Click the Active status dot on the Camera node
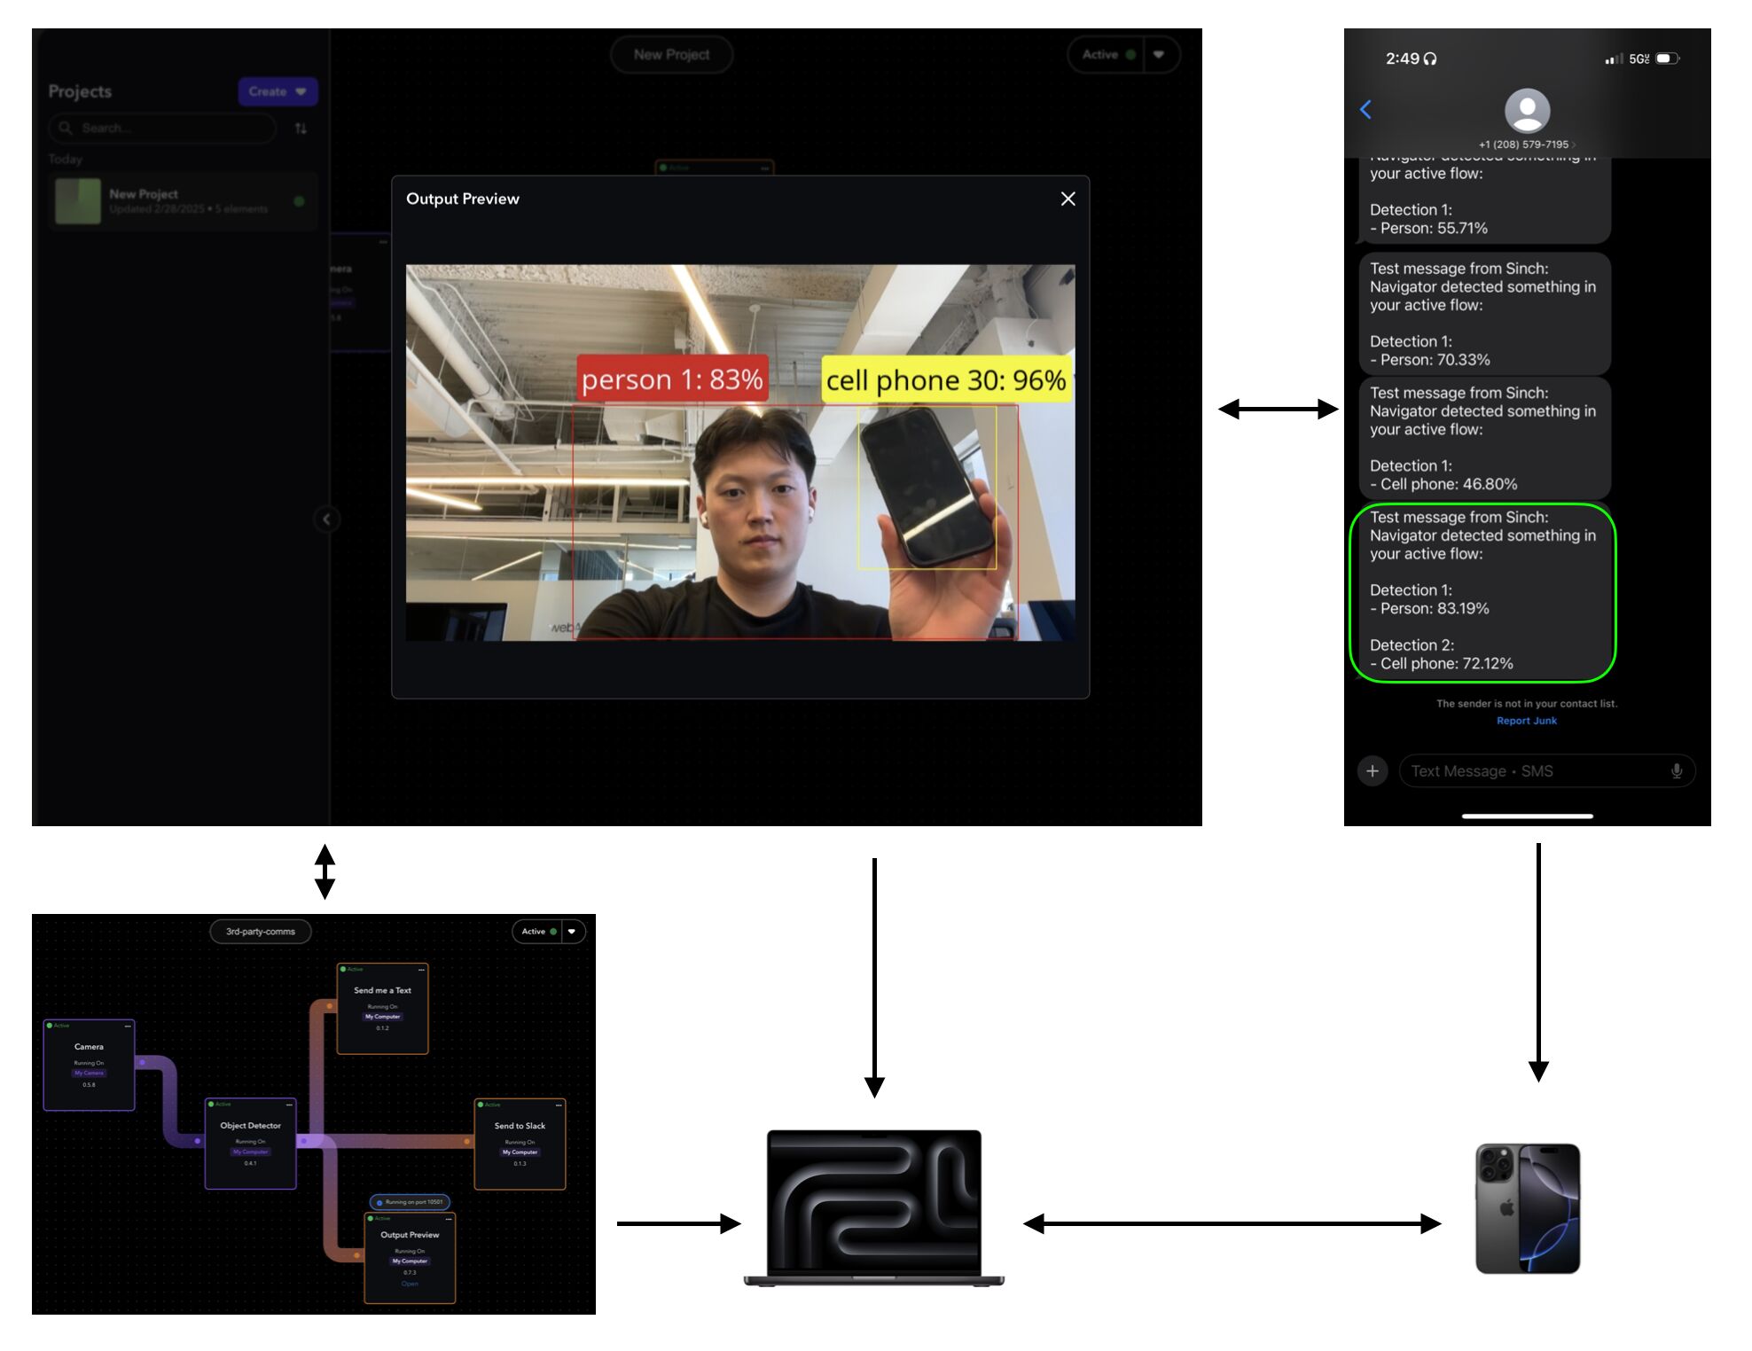This screenshot has height=1351, width=1752. coord(50,1026)
